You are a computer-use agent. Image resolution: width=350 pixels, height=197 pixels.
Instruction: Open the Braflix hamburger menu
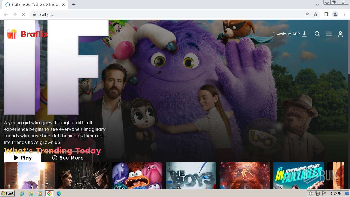(329, 34)
